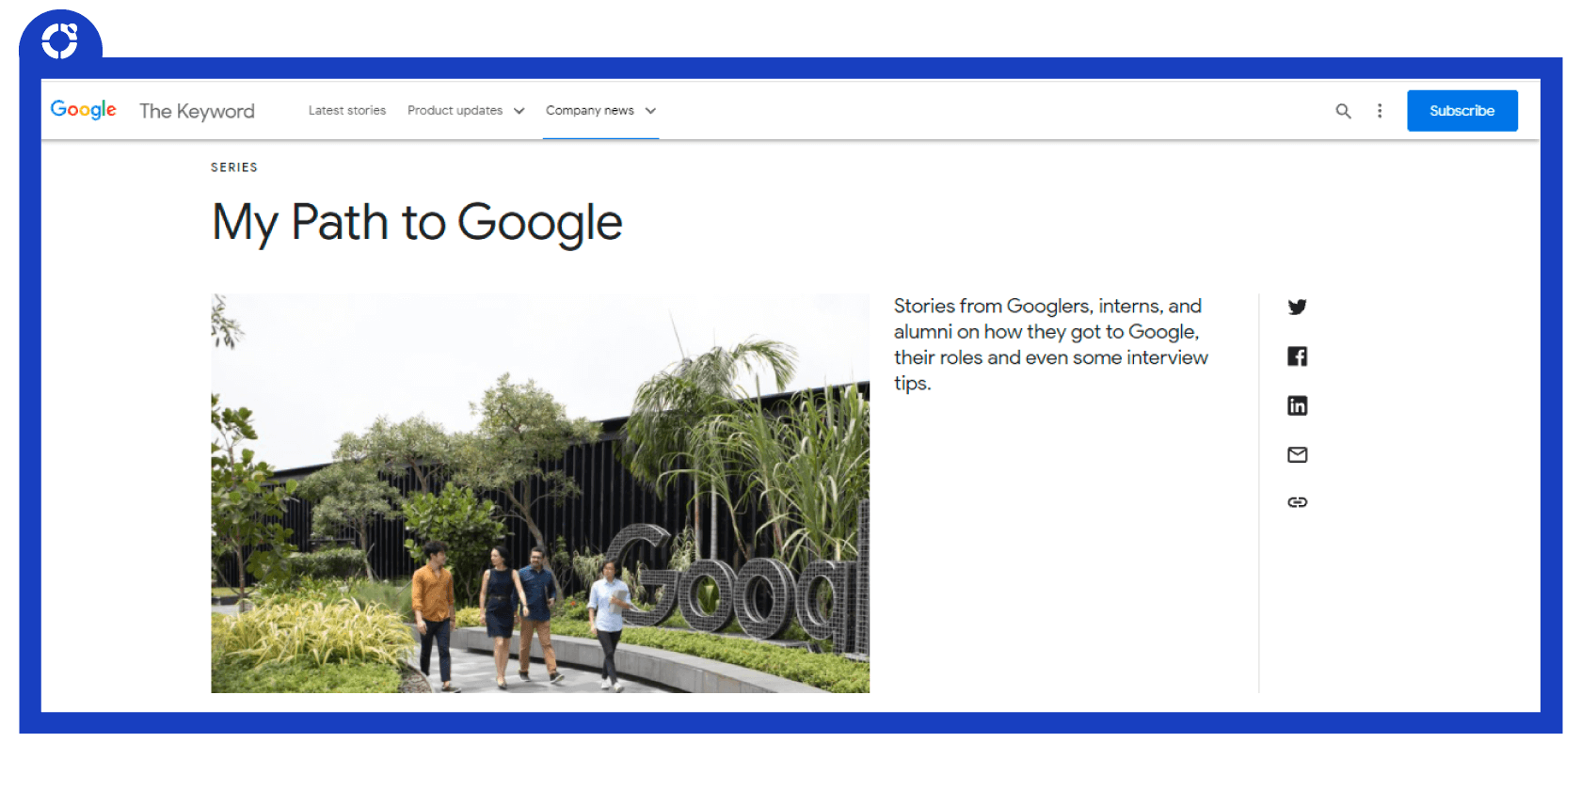Share the series on Twitter
The image size is (1581, 790).
coord(1297,307)
